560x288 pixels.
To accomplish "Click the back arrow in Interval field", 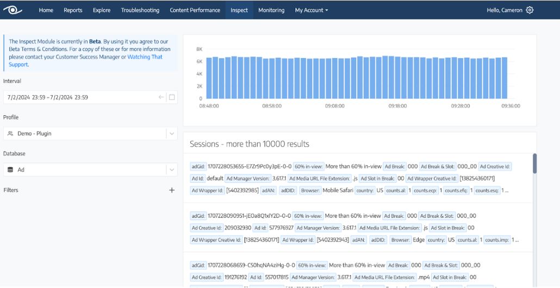I will click(x=161, y=97).
